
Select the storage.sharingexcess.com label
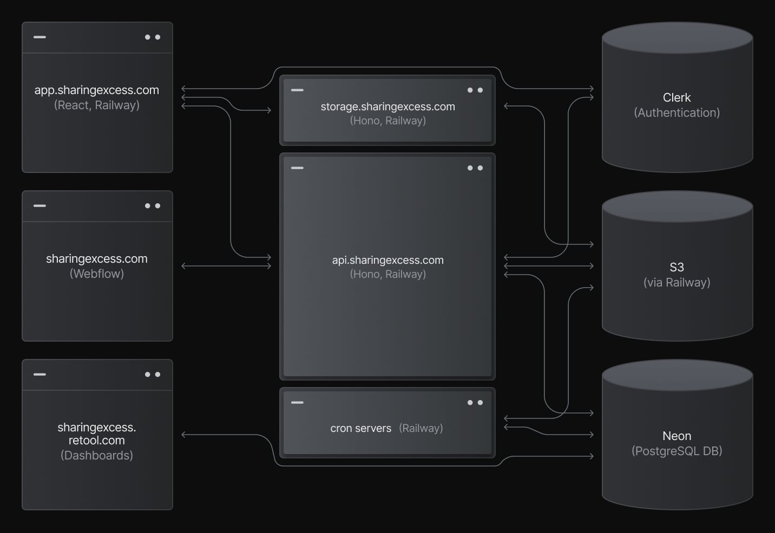[x=387, y=107]
